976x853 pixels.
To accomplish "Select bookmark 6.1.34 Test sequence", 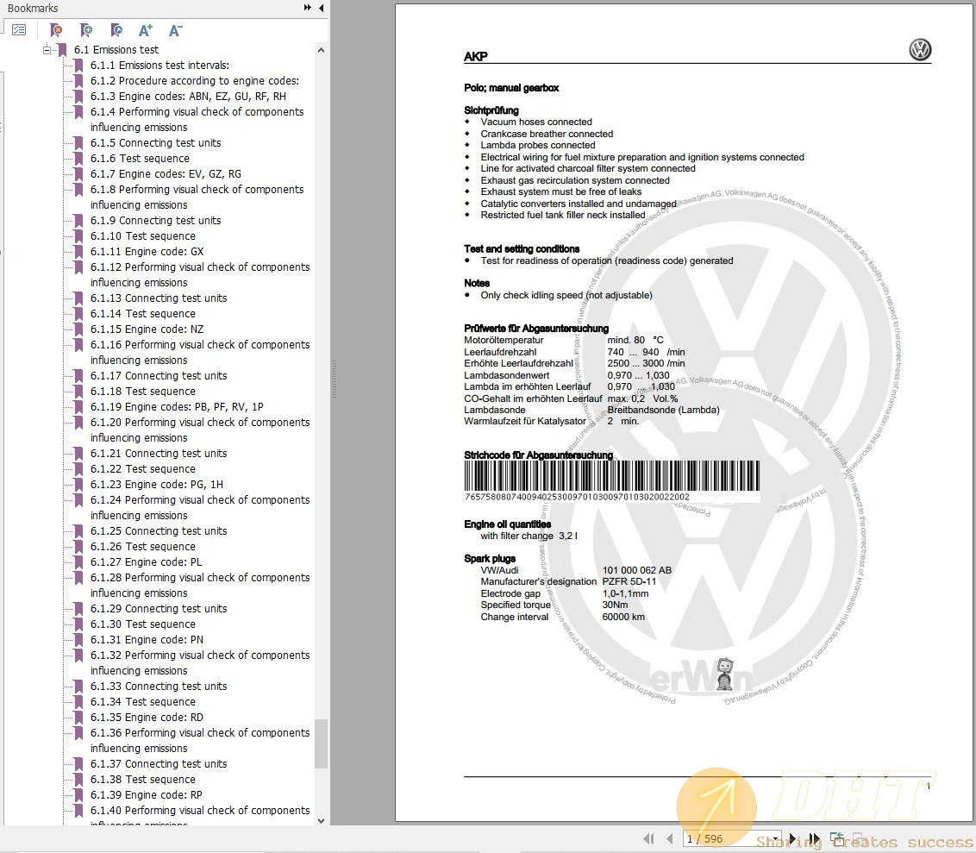I will pos(143,702).
